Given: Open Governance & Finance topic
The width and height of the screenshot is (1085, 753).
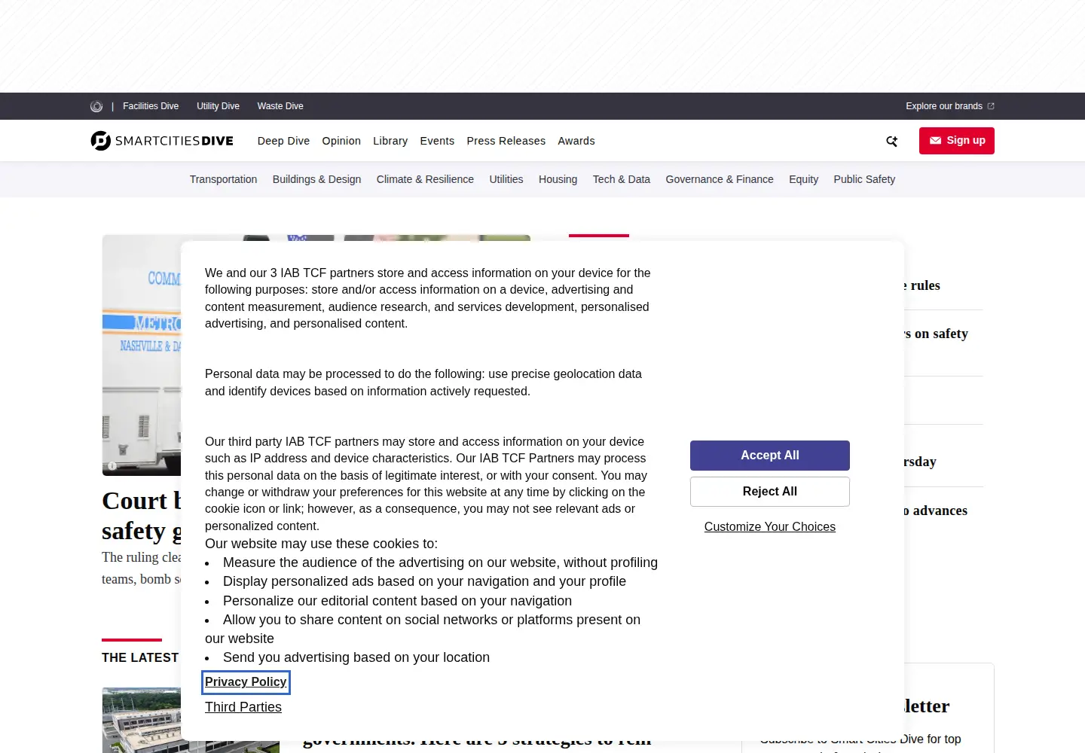Looking at the screenshot, I should [x=720, y=179].
